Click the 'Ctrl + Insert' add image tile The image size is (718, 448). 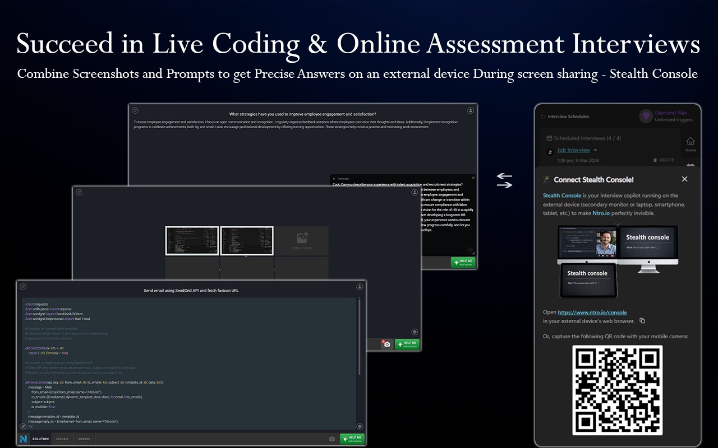[302, 241]
